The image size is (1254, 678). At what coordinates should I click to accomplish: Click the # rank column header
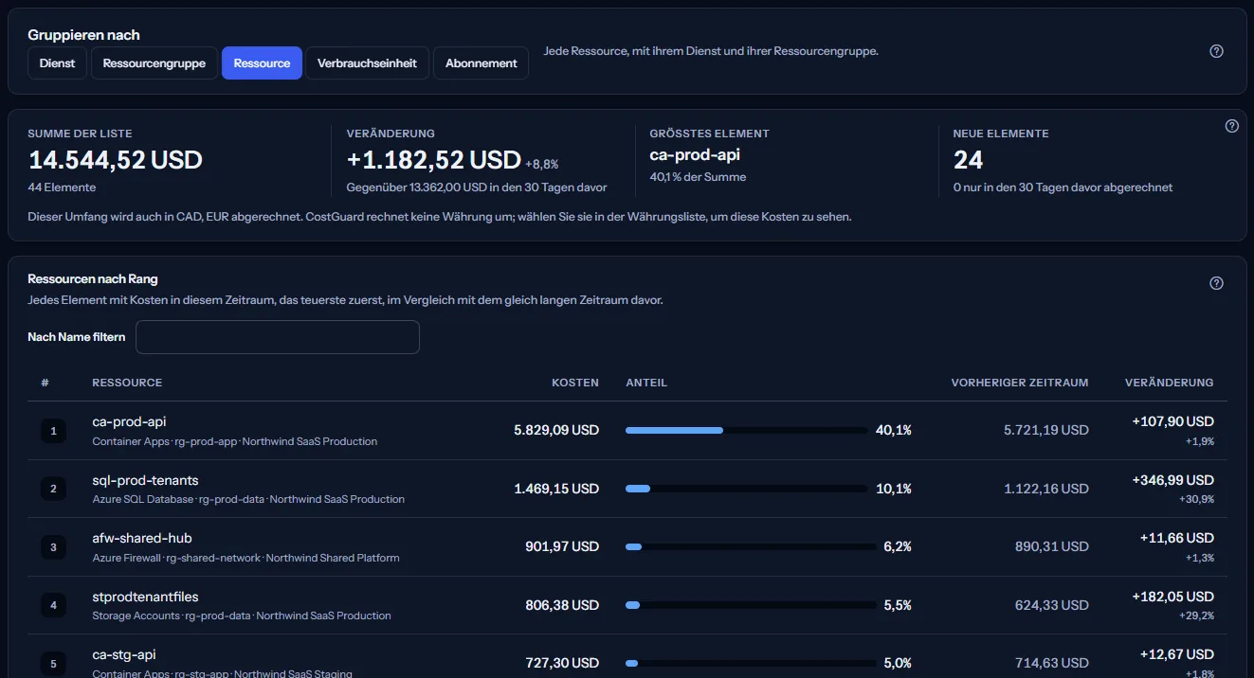click(45, 383)
